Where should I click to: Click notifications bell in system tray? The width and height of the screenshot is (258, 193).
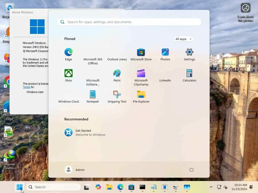tap(251, 187)
